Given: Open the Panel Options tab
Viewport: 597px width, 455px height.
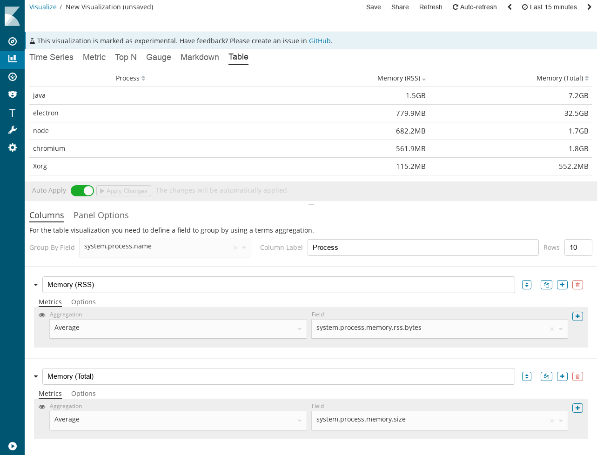Looking at the screenshot, I should (x=101, y=215).
